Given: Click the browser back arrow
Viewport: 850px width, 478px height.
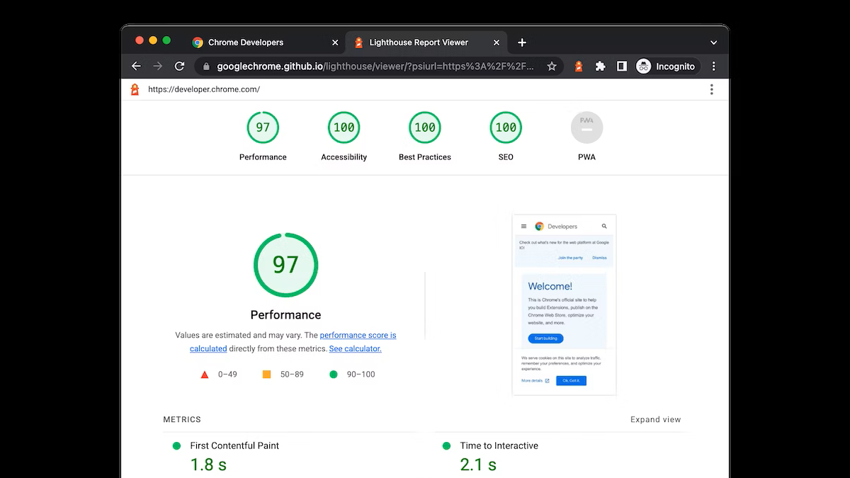Looking at the screenshot, I should (137, 66).
